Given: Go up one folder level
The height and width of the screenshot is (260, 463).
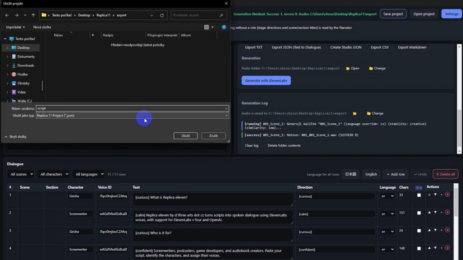Looking at the screenshot, I should click(33, 15).
